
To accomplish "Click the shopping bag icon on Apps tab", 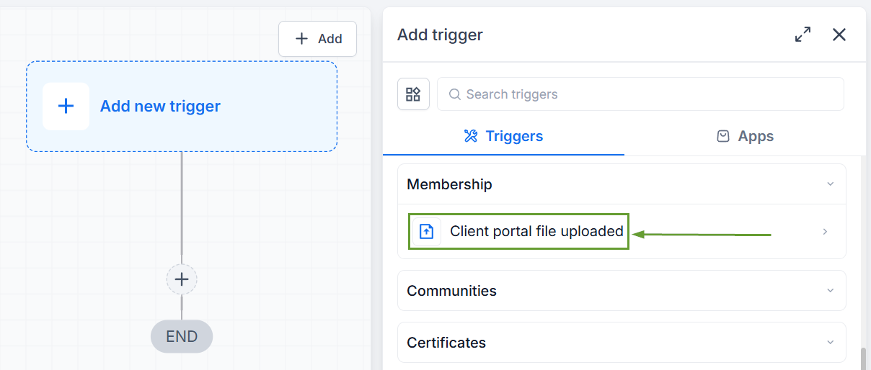I will click(x=723, y=136).
